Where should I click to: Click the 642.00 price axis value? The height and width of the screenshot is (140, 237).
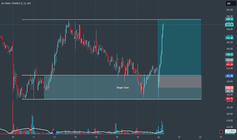(229, 42)
